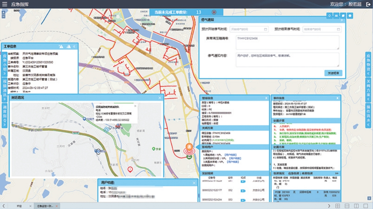The width and height of the screenshot is (373, 209).
Task: Expand the 操作流水 right side tab
Action: coord(368,116)
